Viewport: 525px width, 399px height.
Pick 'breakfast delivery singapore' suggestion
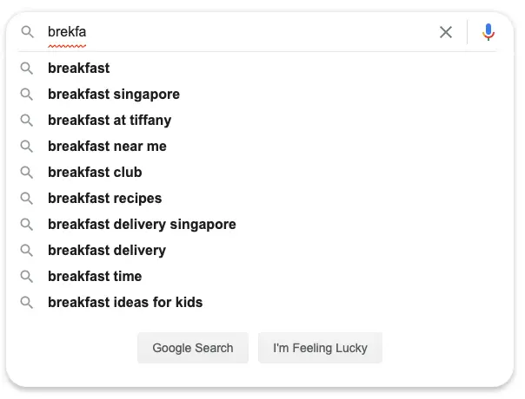[x=142, y=224]
